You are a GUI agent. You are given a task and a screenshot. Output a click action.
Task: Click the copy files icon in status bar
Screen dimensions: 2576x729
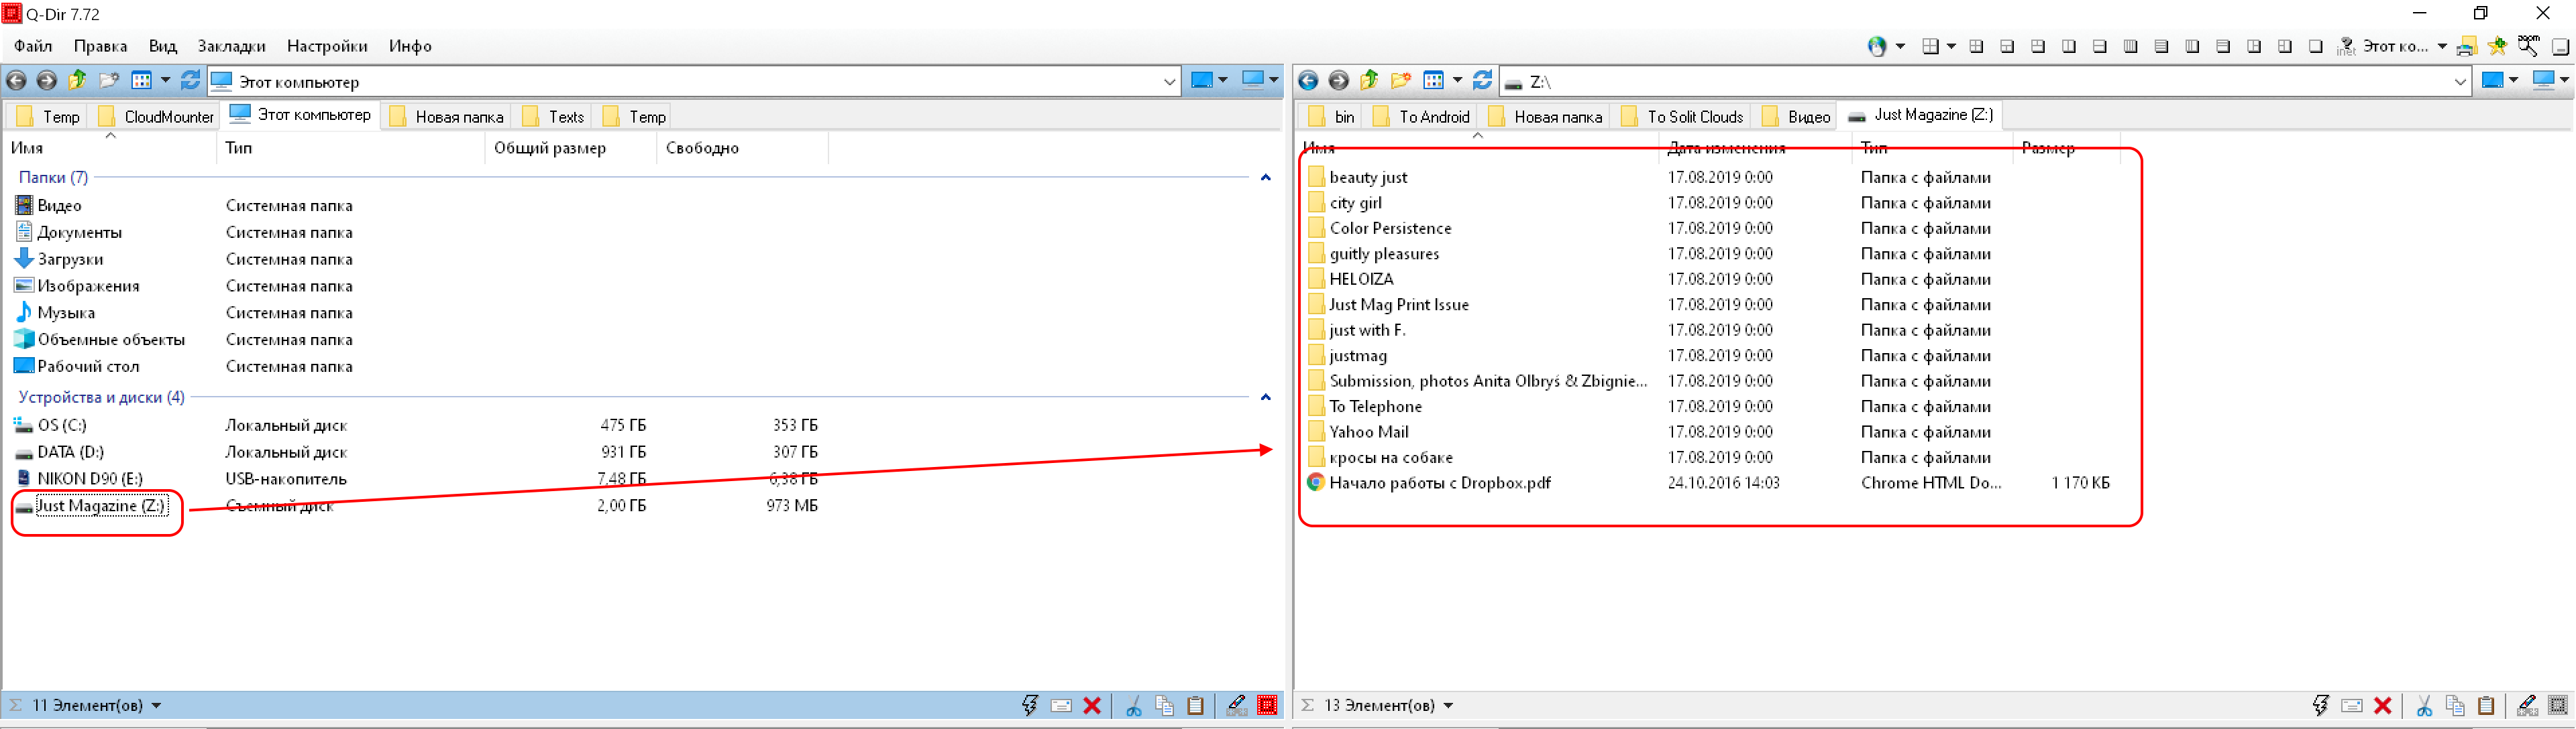(1164, 705)
